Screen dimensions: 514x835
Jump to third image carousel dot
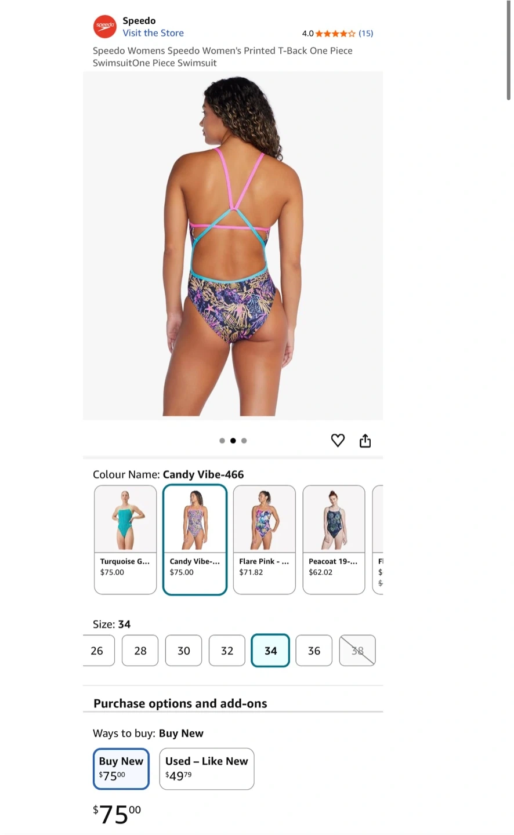244,441
